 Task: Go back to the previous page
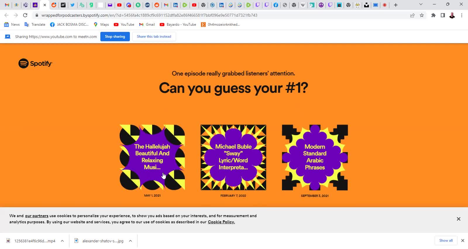6,15
